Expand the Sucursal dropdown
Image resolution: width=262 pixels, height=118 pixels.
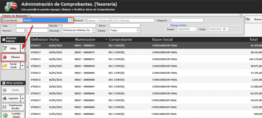pos(94,30)
